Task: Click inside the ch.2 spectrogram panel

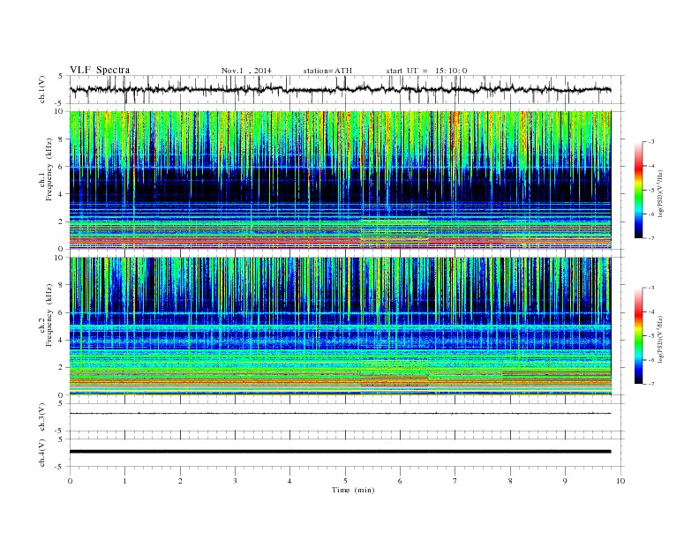Action: click(340, 326)
